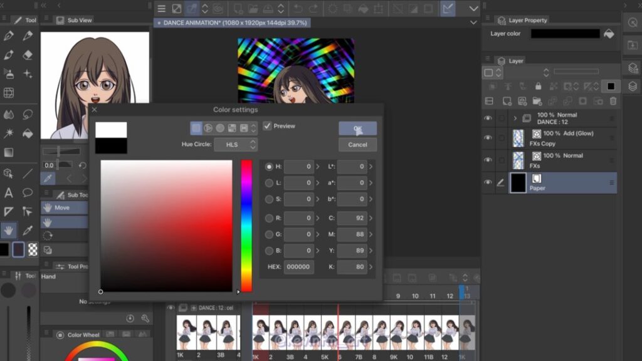Click the HEX input field showing 000000
The image size is (642, 361).
(x=298, y=267)
